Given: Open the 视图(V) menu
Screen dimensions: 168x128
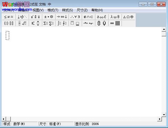Looking at the screenshot, I should pos(38,10).
